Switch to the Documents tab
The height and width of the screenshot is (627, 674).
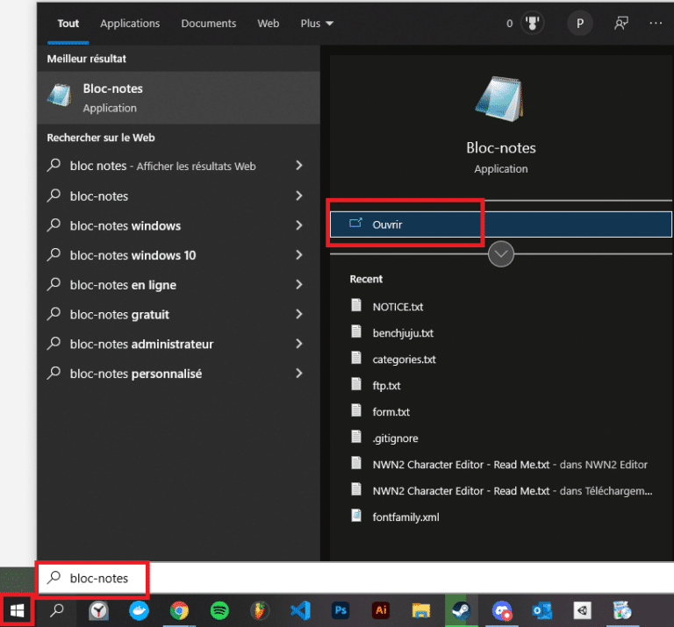click(209, 24)
